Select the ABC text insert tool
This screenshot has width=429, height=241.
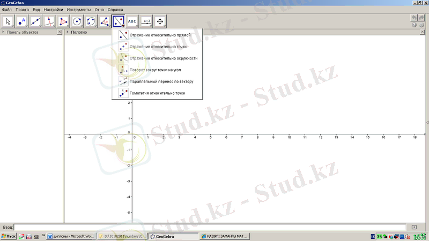[132, 21]
